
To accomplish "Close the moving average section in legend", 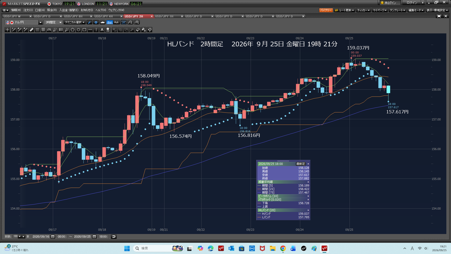I will pos(308,182).
